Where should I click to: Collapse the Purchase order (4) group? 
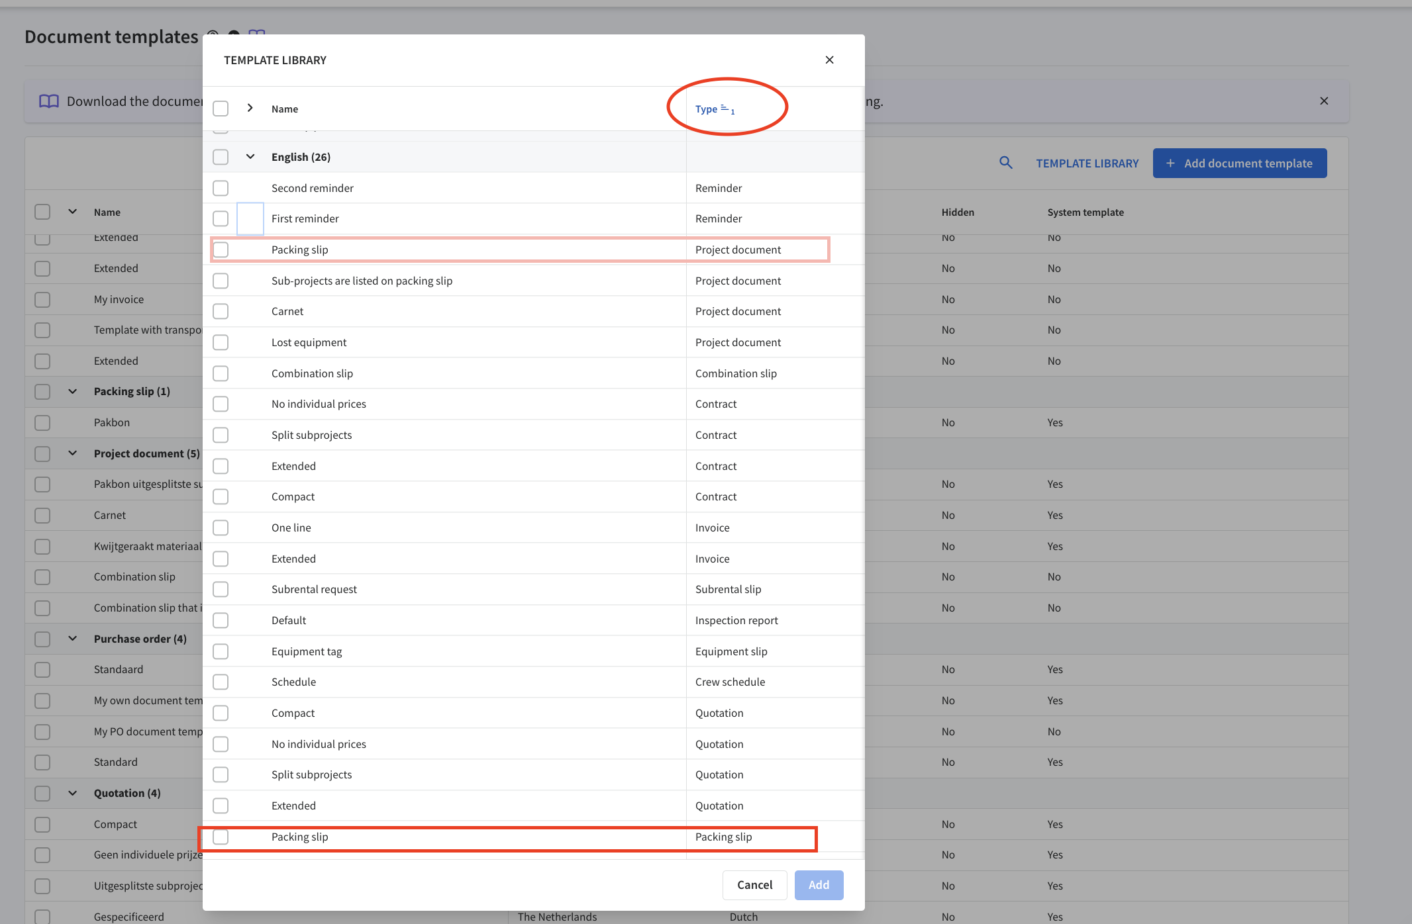(x=73, y=639)
